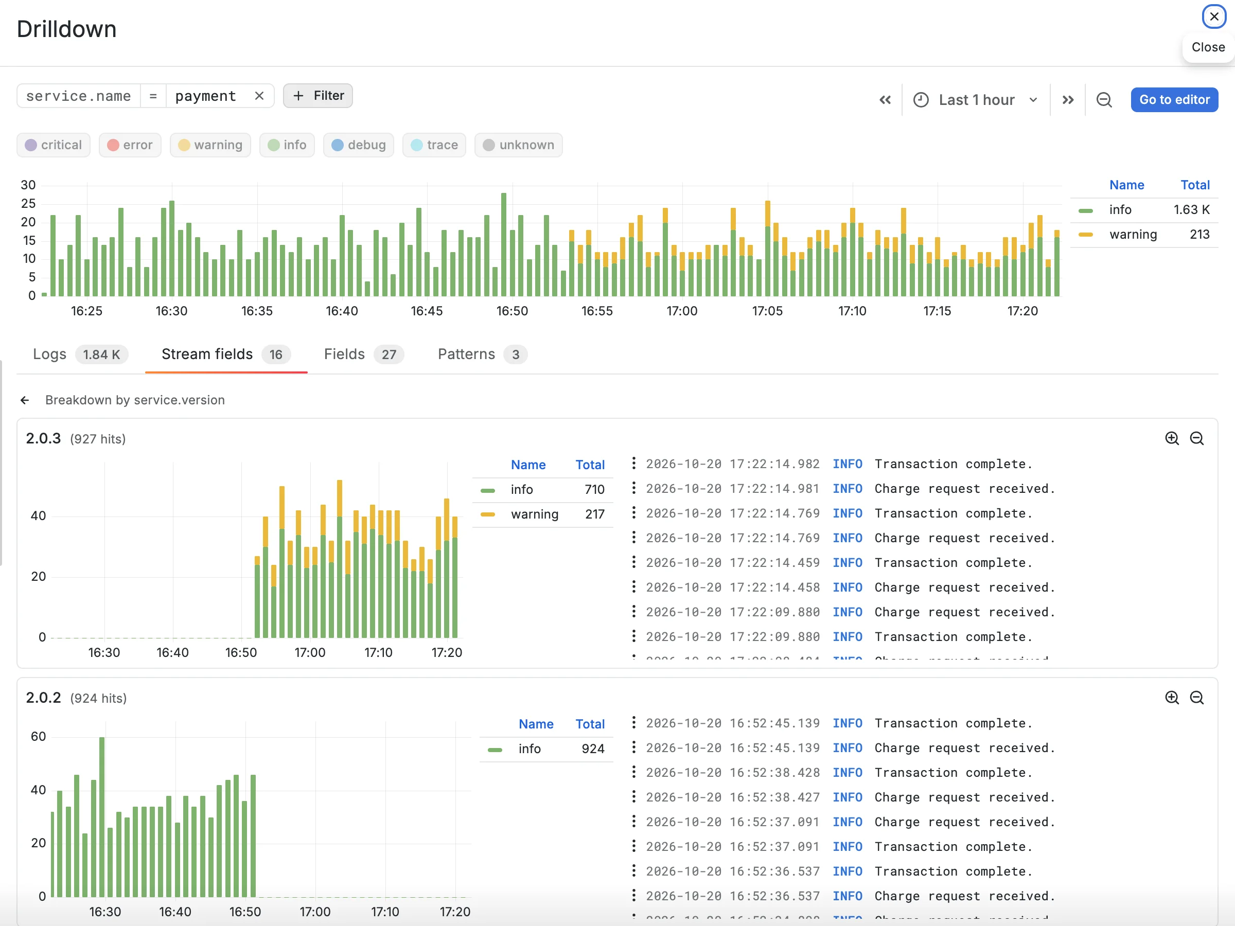This screenshot has height=926, width=1235.
Task: Zoom out on the 2.0.3 panel
Action: [1196, 439]
